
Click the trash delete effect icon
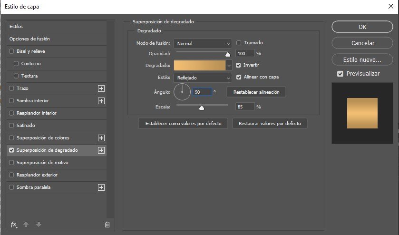click(x=107, y=225)
